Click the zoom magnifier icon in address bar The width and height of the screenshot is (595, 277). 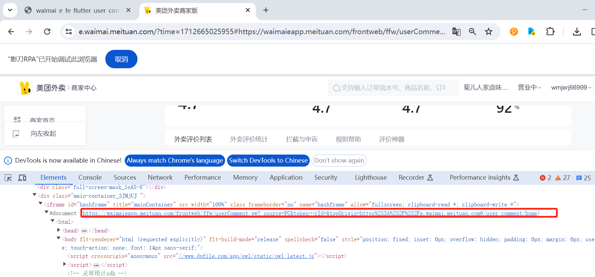pos(472,31)
